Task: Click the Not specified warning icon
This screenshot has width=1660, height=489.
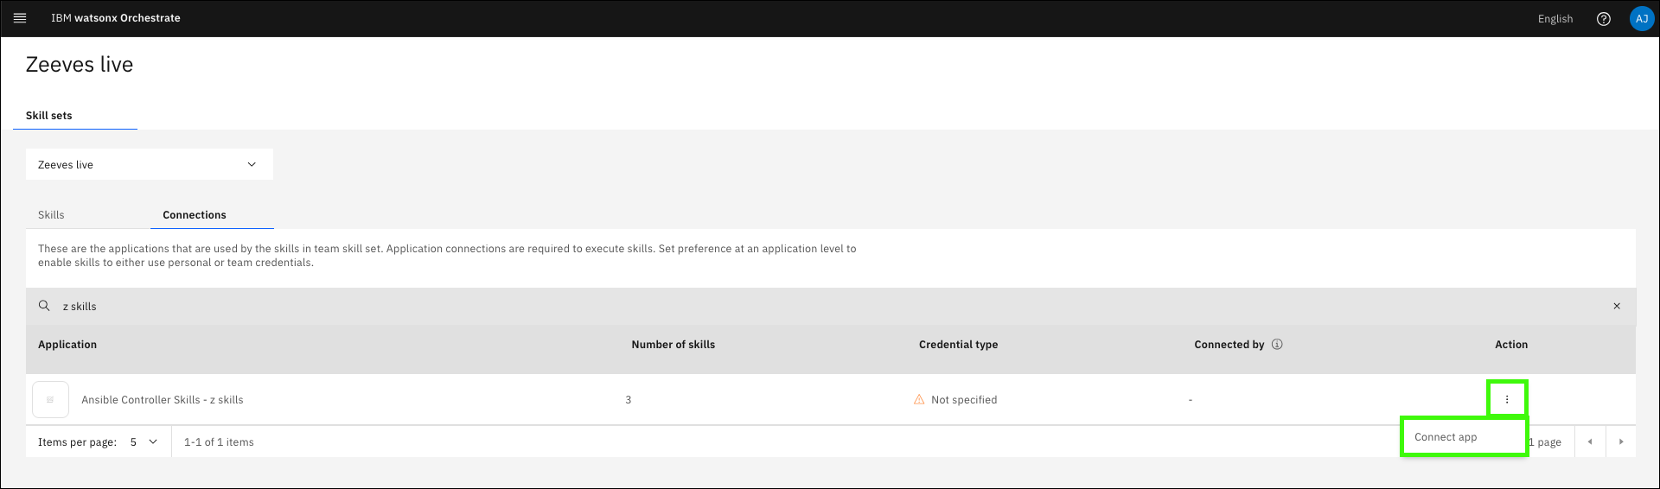Action: pyautogui.click(x=919, y=400)
